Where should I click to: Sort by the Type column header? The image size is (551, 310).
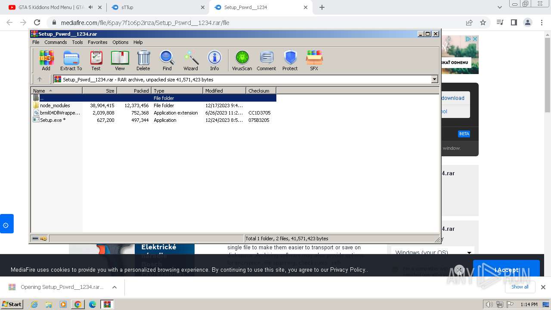click(x=177, y=90)
